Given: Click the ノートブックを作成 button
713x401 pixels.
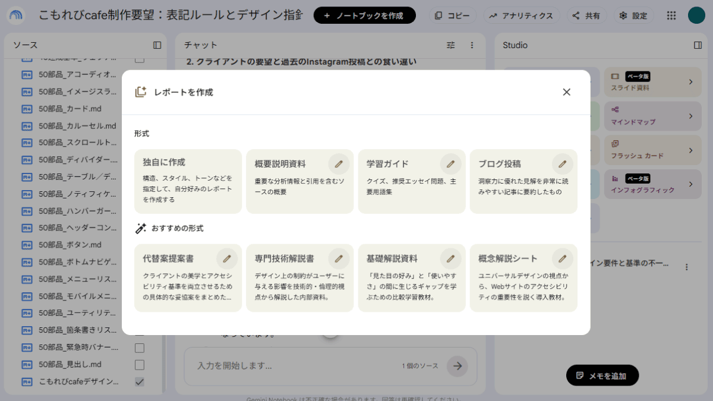Looking at the screenshot, I should (364, 15).
